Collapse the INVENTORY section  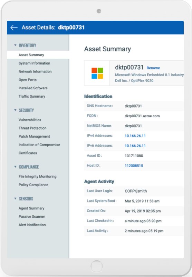(16, 45)
